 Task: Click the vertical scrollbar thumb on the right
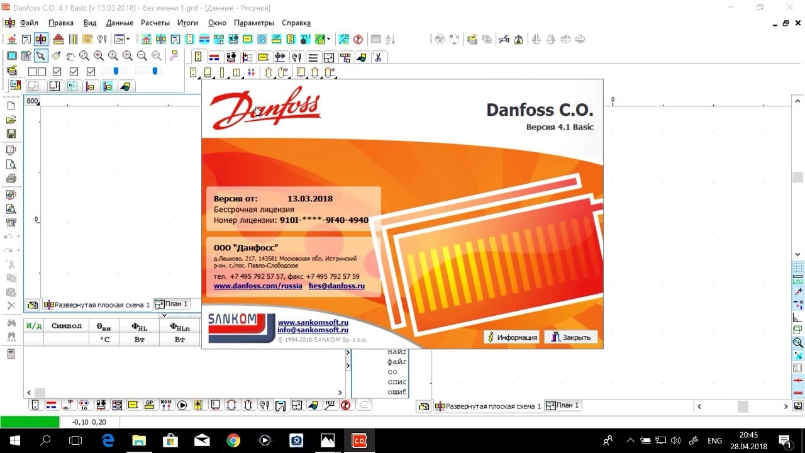coord(797,177)
